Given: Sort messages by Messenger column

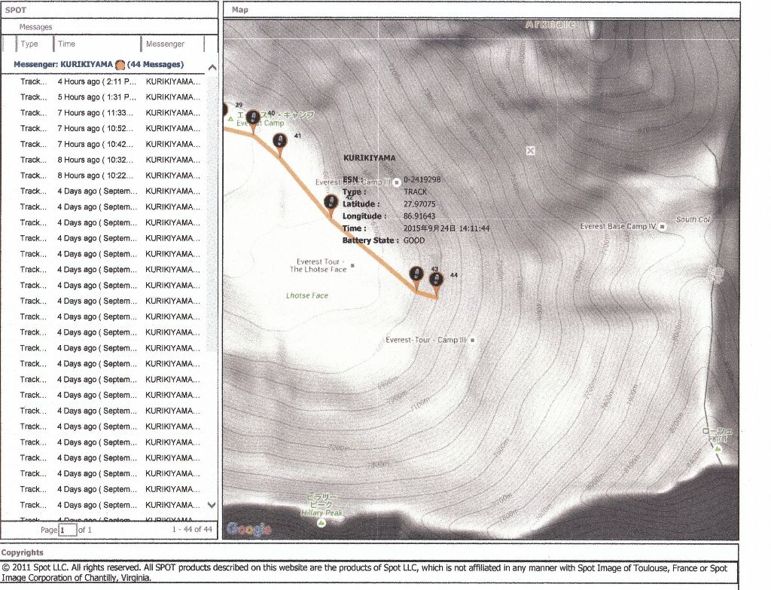Looking at the screenshot, I should (x=165, y=44).
